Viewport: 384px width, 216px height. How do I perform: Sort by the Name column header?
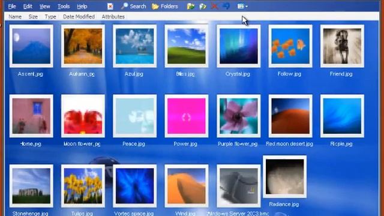click(x=15, y=17)
